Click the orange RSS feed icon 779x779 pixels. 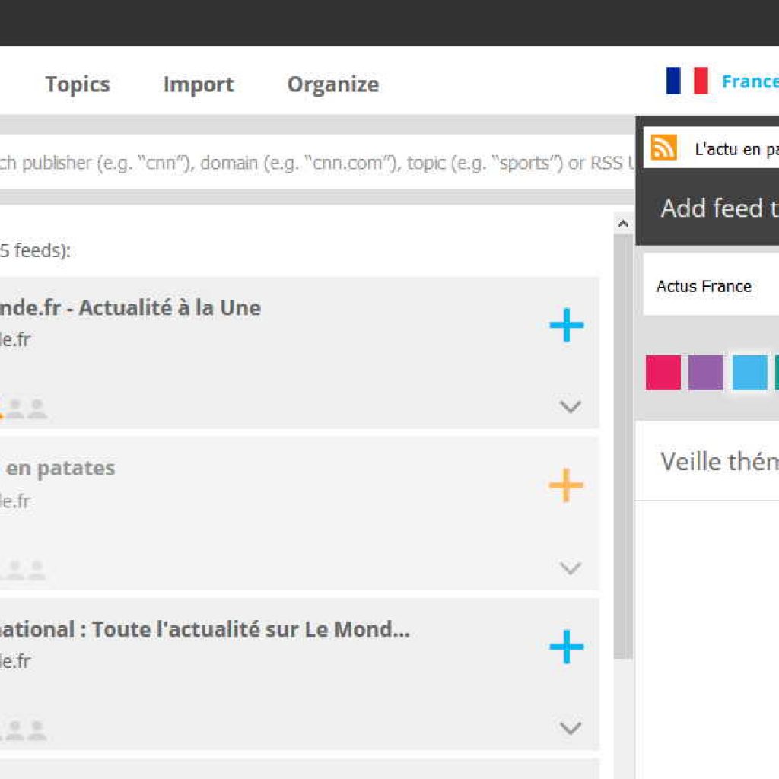(663, 148)
